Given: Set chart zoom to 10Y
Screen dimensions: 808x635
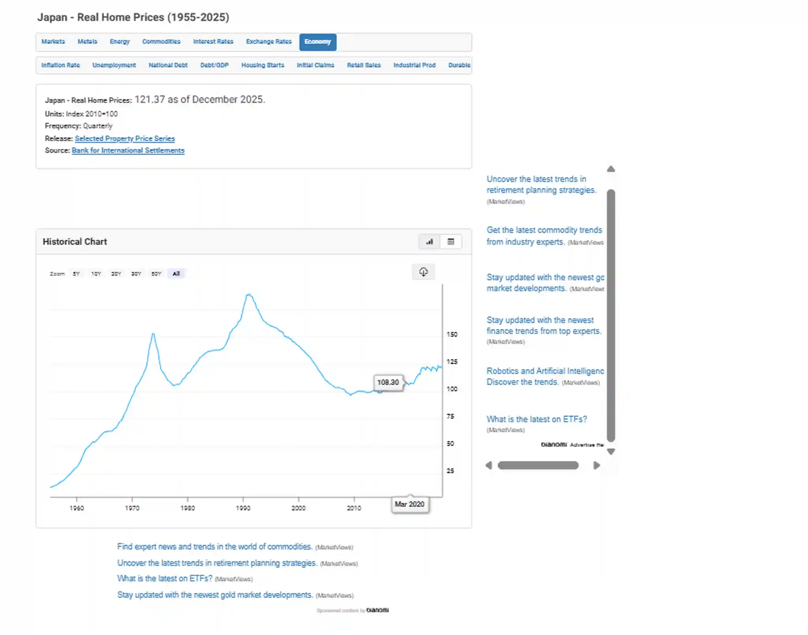Looking at the screenshot, I should click(96, 274).
